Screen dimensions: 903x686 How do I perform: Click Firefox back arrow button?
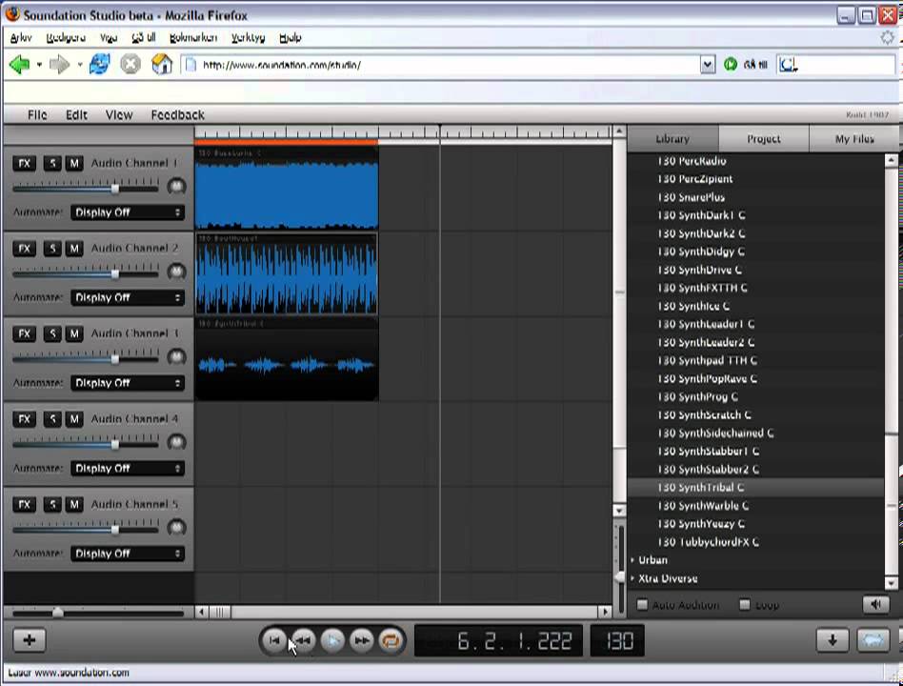[20, 65]
